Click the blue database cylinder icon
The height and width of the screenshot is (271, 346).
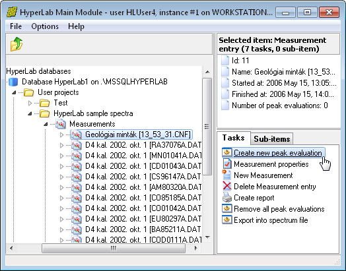pyautogui.click(x=13, y=82)
